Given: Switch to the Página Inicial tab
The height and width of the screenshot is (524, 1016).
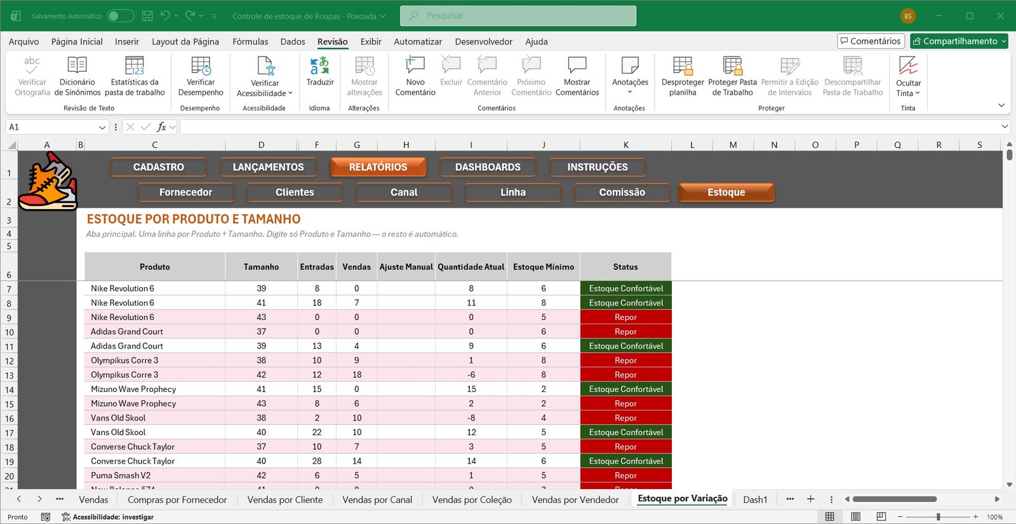Looking at the screenshot, I should tap(77, 41).
